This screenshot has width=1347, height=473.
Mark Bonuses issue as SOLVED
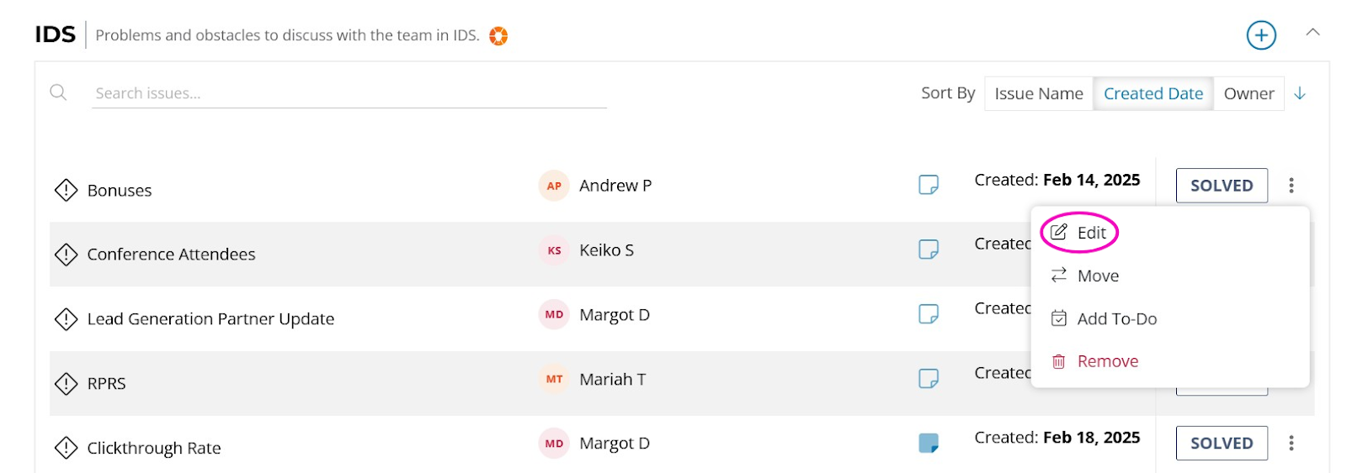[x=1222, y=186]
